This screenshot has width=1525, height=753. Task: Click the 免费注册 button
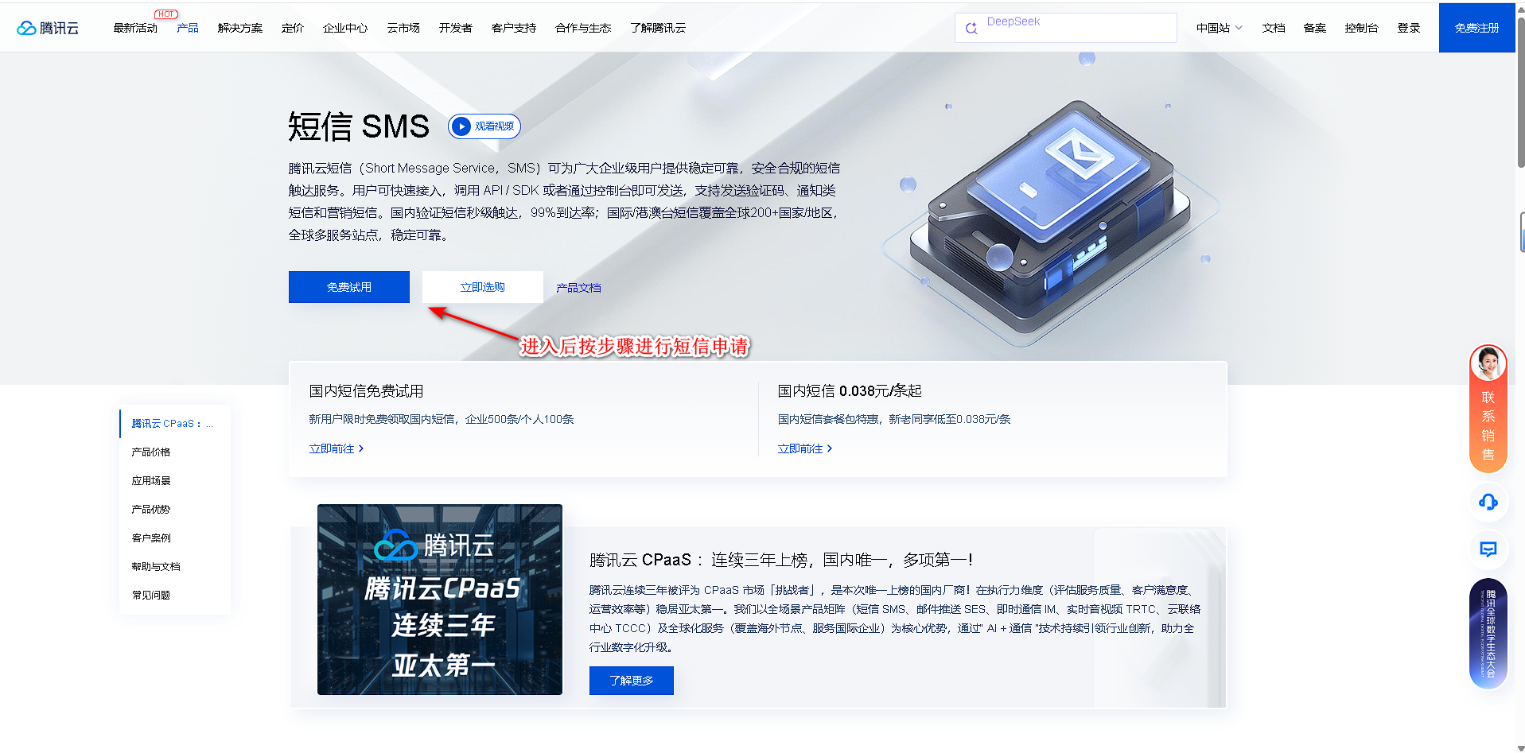[1476, 28]
